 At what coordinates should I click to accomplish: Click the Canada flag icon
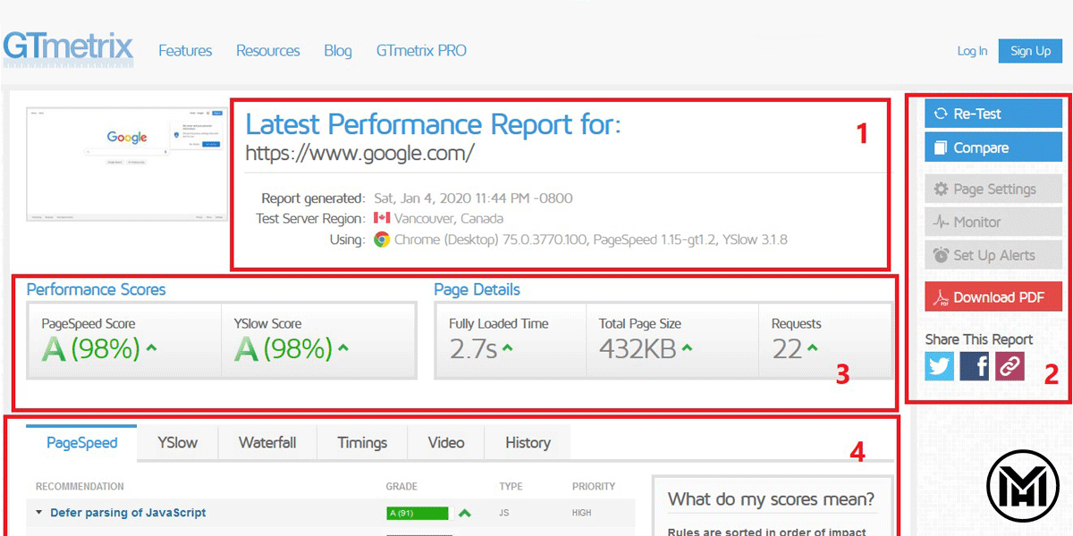pyautogui.click(x=382, y=218)
